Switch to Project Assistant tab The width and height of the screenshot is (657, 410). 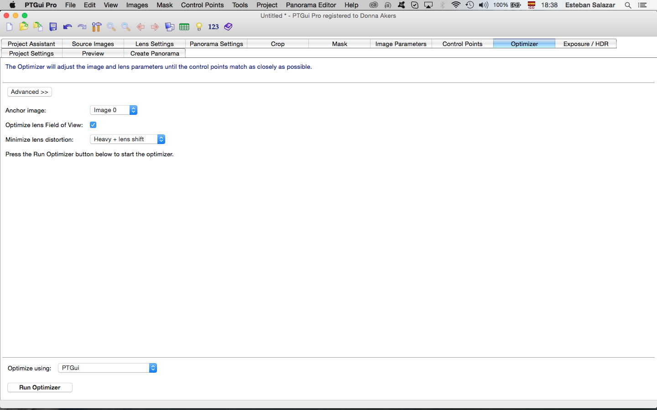click(31, 44)
